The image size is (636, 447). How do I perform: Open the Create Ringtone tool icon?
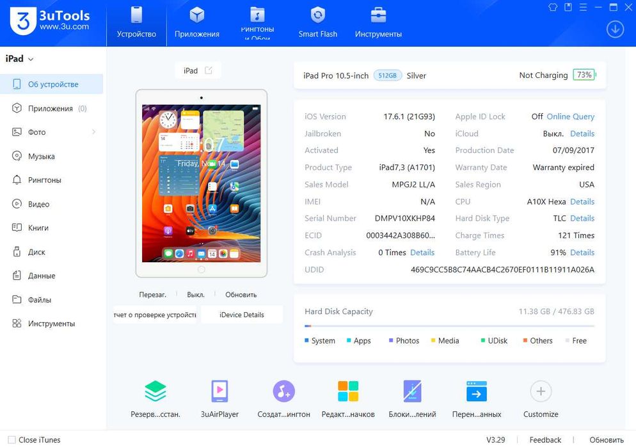(x=283, y=391)
